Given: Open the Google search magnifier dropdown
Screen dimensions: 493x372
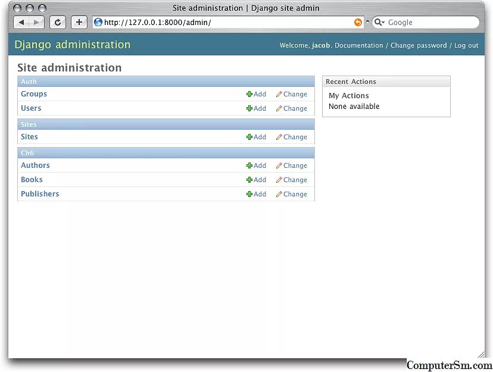Looking at the screenshot, I should click(x=379, y=22).
